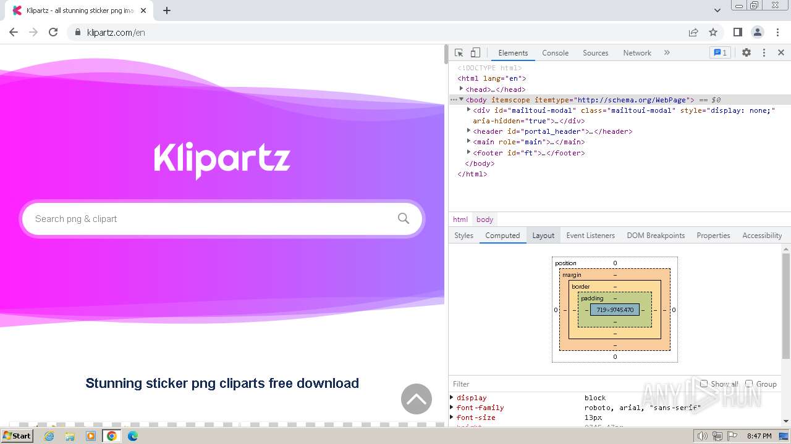Click the webpage vertical scrollbar thumb
The width and height of the screenshot is (791, 444).
pos(446,55)
